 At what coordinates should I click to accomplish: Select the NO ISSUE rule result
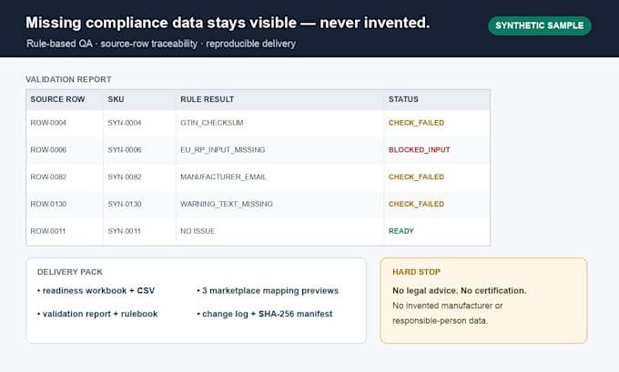198,231
